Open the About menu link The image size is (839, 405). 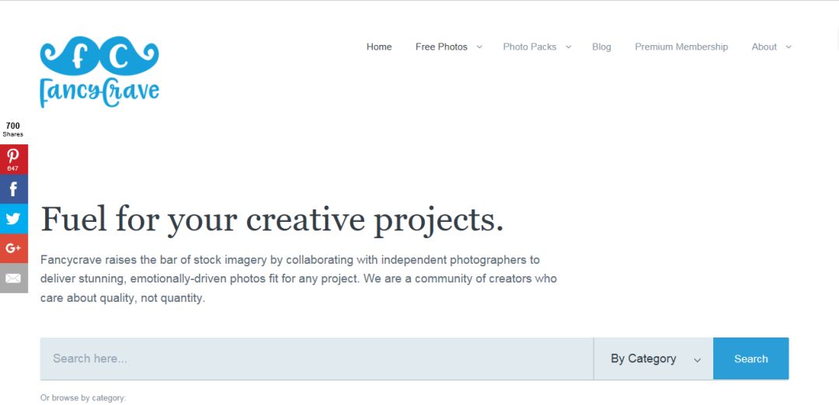(764, 47)
